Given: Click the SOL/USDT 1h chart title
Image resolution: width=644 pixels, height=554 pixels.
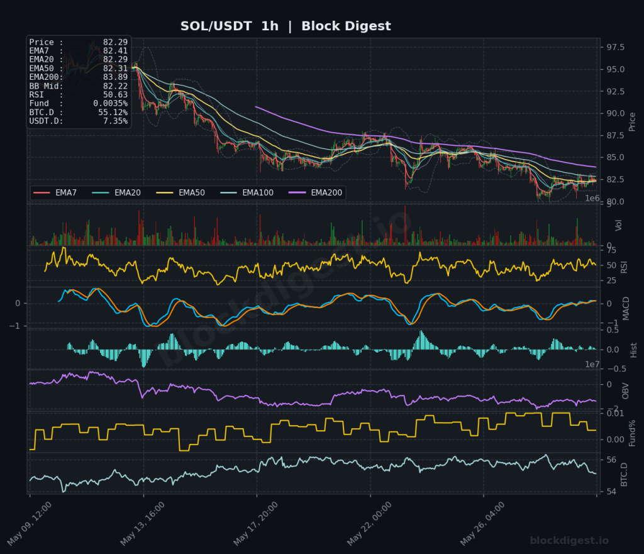Looking at the screenshot, I should click(x=286, y=26).
